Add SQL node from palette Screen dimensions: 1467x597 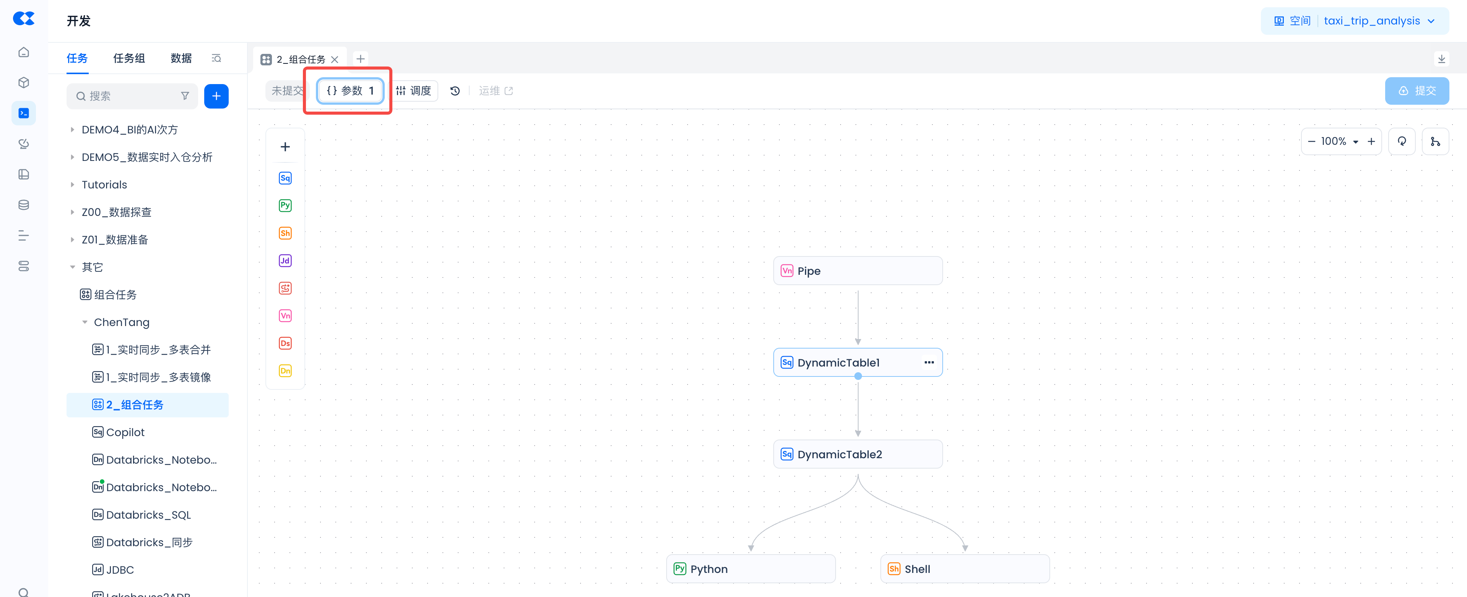285,178
